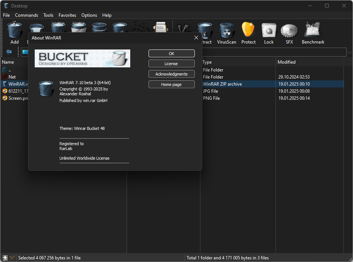The width and height of the screenshot is (353, 262).
Task: Open the Options menu
Action: tap(89, 15)
